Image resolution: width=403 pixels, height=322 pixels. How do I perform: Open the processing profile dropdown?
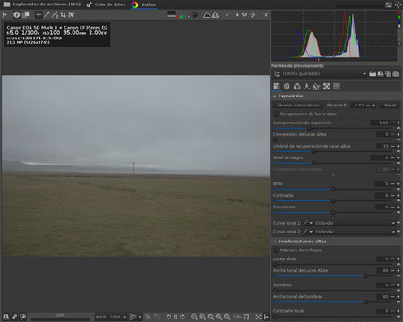(325, 73)
